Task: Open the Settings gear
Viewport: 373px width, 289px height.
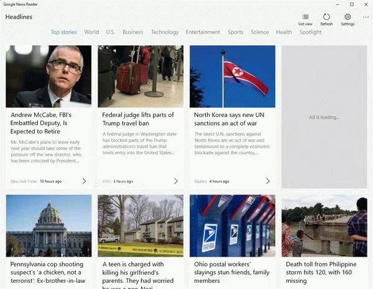Action: coord(348,20)
